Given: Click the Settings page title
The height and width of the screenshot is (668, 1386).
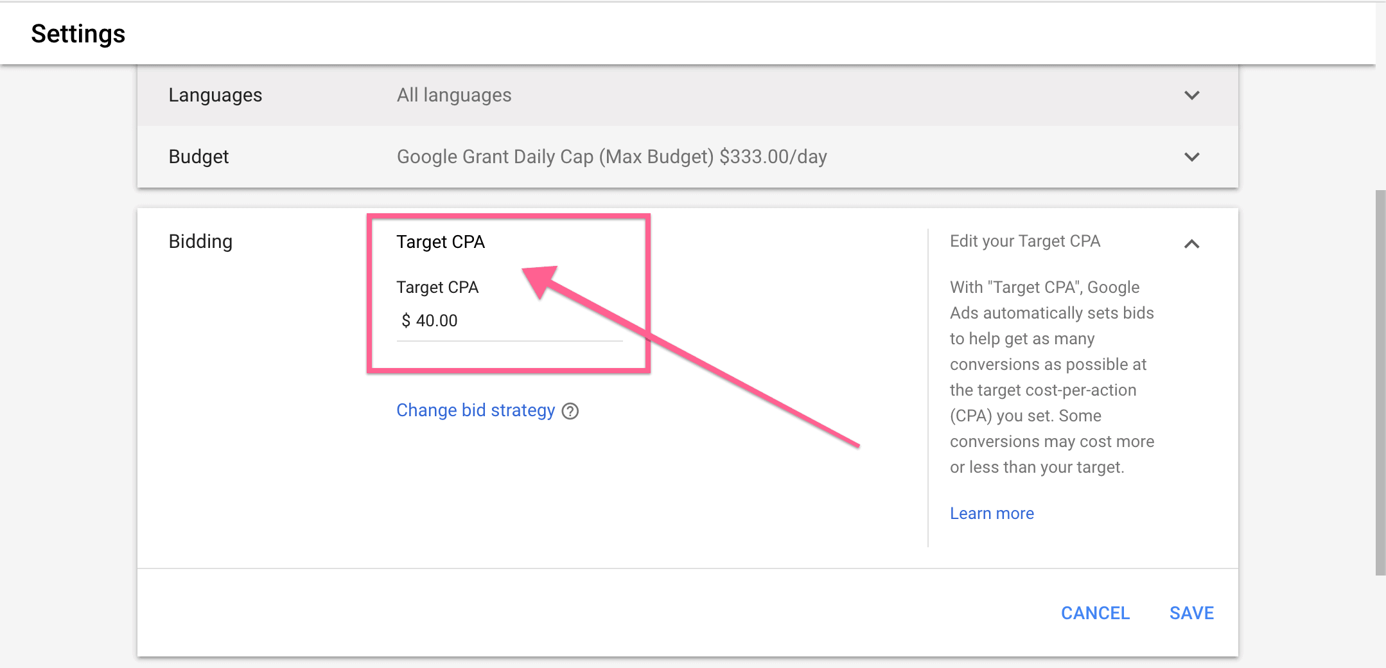Looking at the screenshot, I should pos(78,33).
